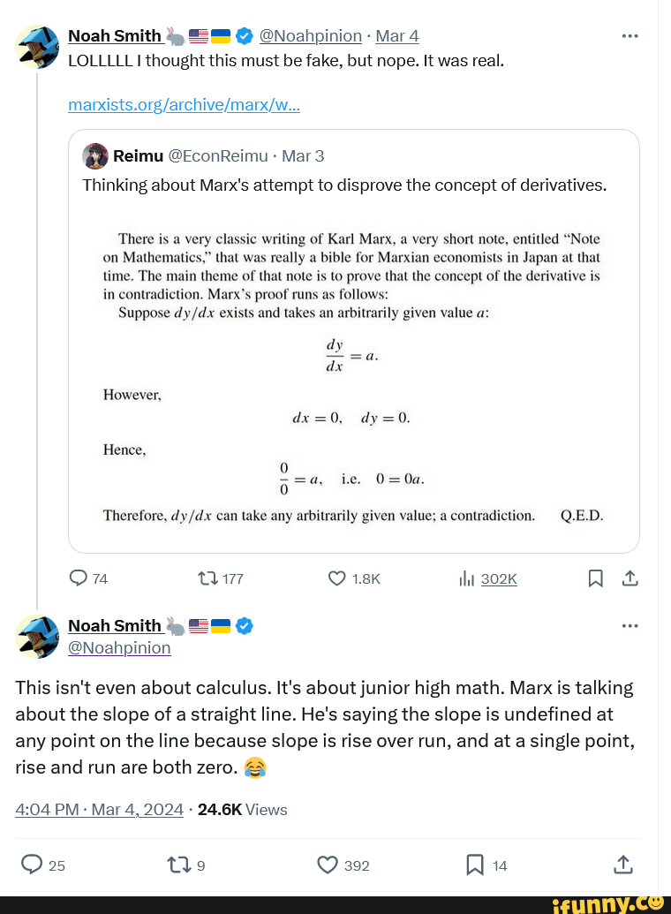Share Noah Smith's reply via share icon
671x914 pixels.
623,865
